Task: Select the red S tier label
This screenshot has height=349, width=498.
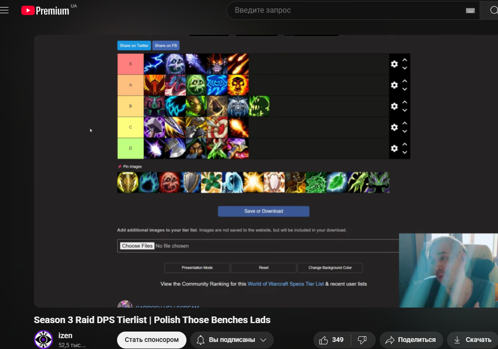Action: coord(131,64)
